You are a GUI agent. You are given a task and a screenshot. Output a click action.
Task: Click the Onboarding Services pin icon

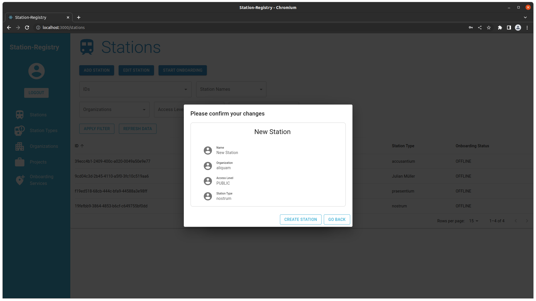[20, 180]
